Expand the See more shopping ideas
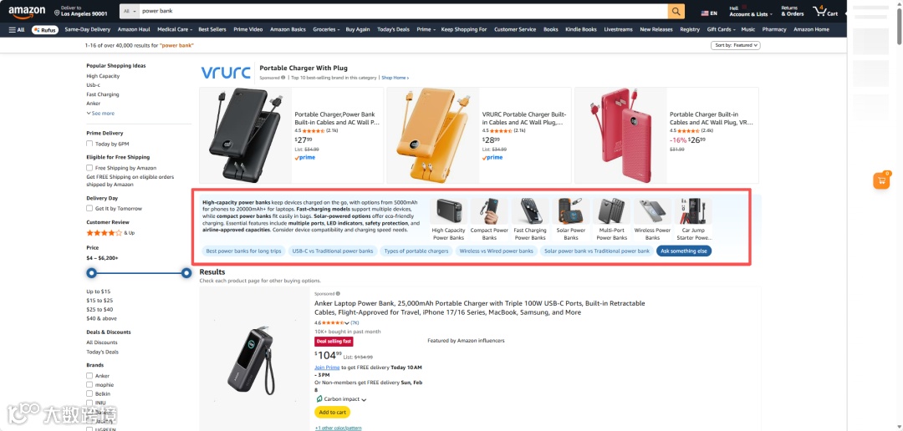The width and height of the screenshot is (903, 431). pos(101,114)
